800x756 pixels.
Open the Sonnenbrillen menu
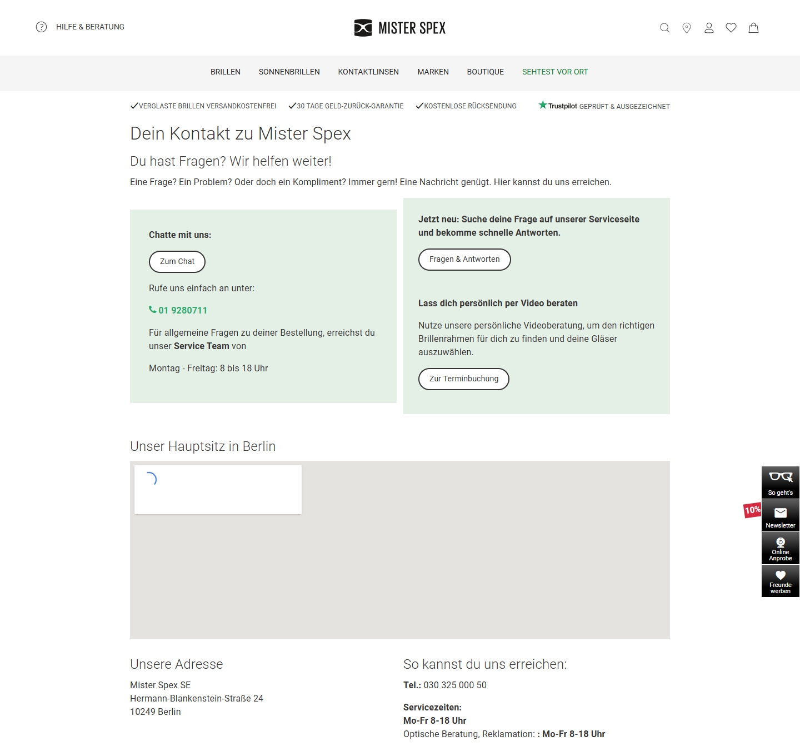[289, 72]
